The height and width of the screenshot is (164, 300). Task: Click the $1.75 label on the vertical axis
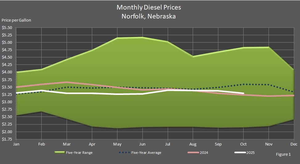[x=7, y=139]
